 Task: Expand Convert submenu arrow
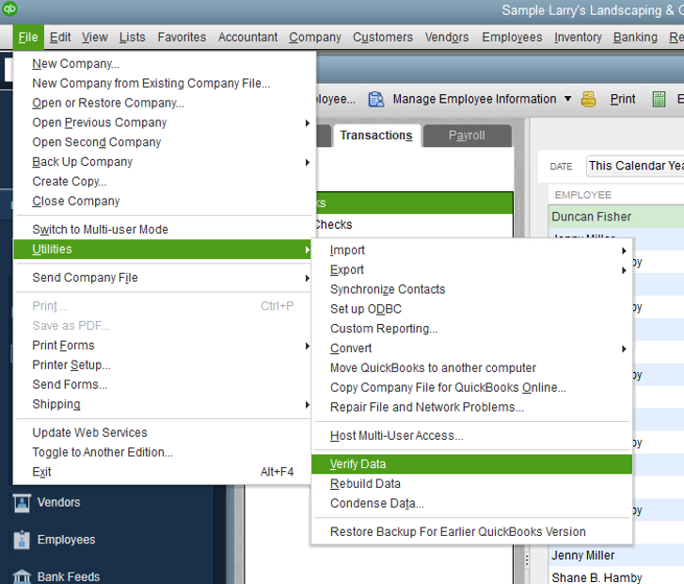coord(624,349)
